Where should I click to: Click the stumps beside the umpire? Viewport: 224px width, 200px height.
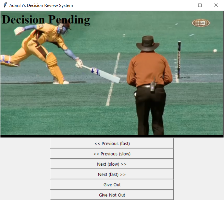[179, 59]
